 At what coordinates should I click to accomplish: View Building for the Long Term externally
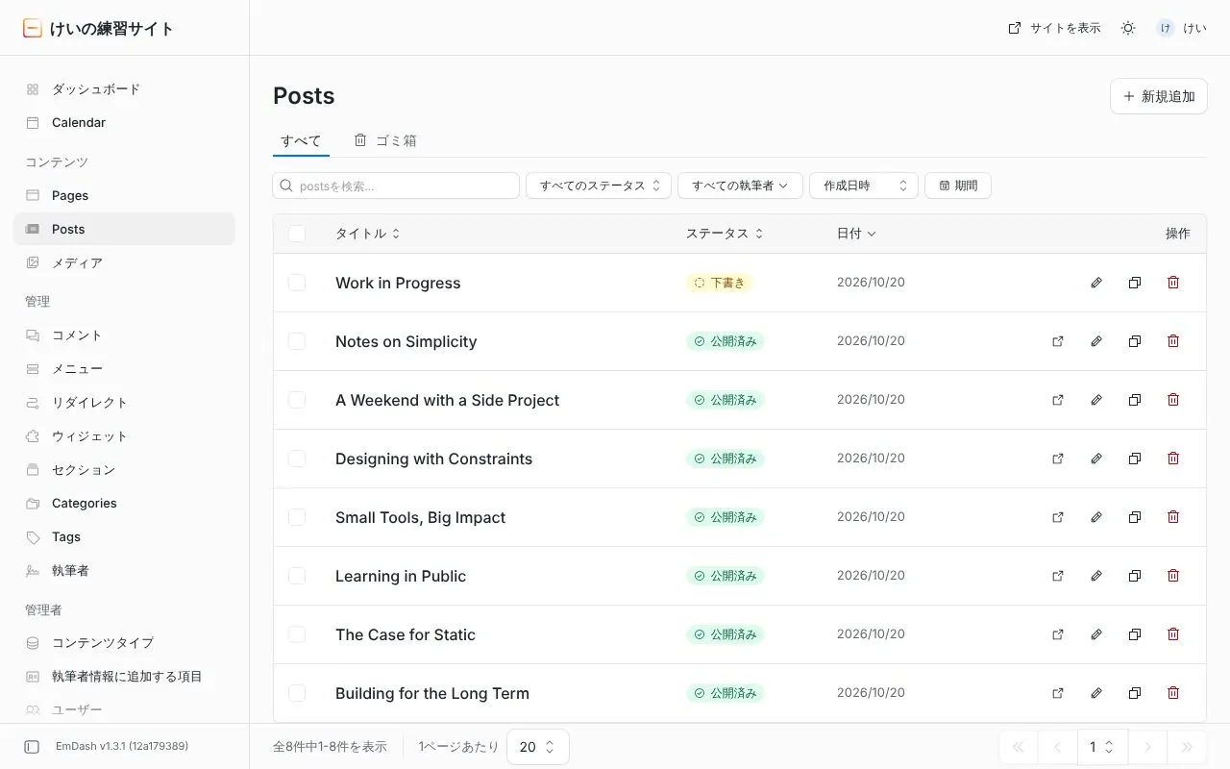click(1058, 693)
